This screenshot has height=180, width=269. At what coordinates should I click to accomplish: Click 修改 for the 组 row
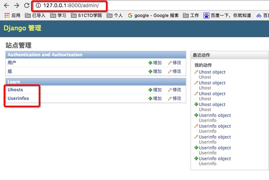[x=175, y=71]
